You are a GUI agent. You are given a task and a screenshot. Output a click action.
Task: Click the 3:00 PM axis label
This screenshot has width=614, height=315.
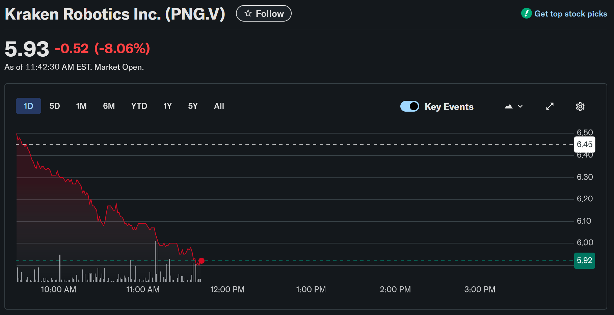(x=480, y=289)
